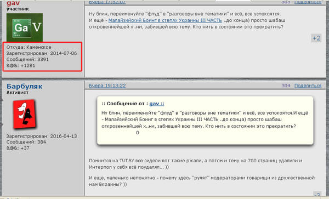This screenshot has height=199, width=329.
Task: Click Барбуляк's Сообщений: 384 count
Action: point(26,142)
